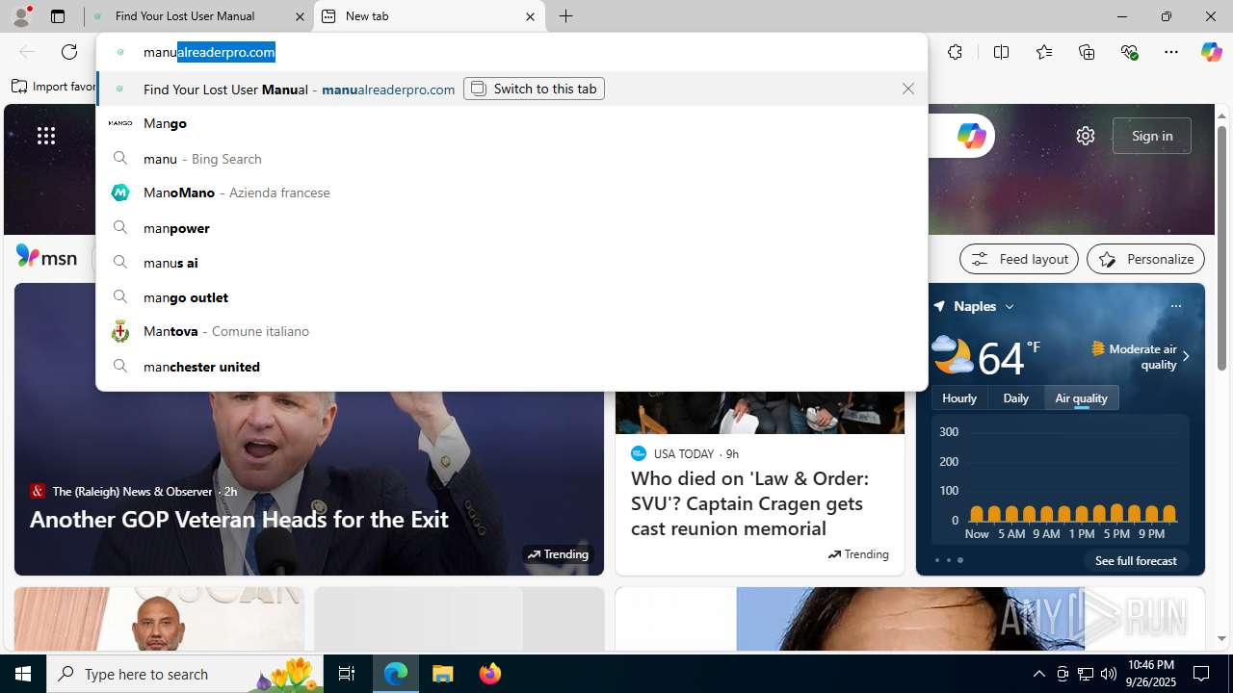Select the manu Bing Search suggestion
This screenshot has height=693, width=1233.
512,158
